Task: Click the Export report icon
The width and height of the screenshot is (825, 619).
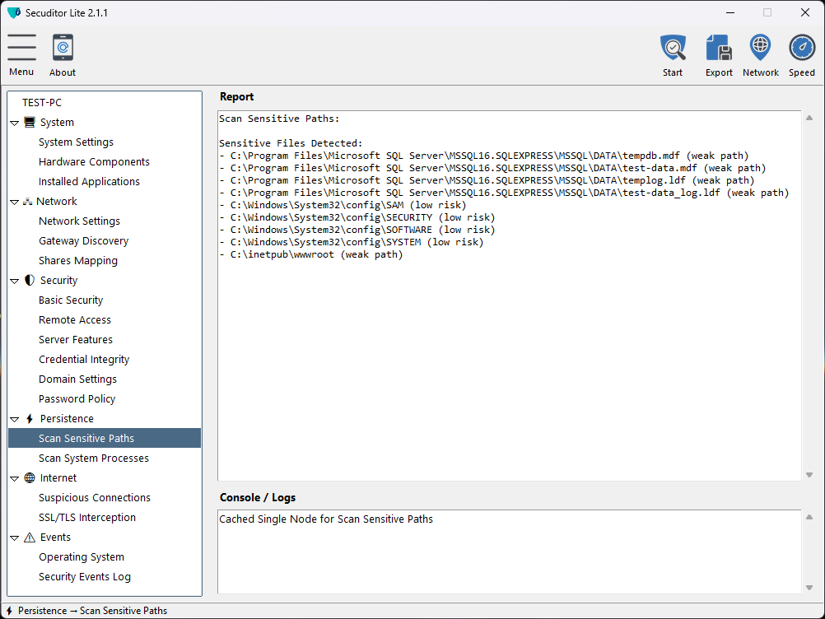Action: click(718, 48)
